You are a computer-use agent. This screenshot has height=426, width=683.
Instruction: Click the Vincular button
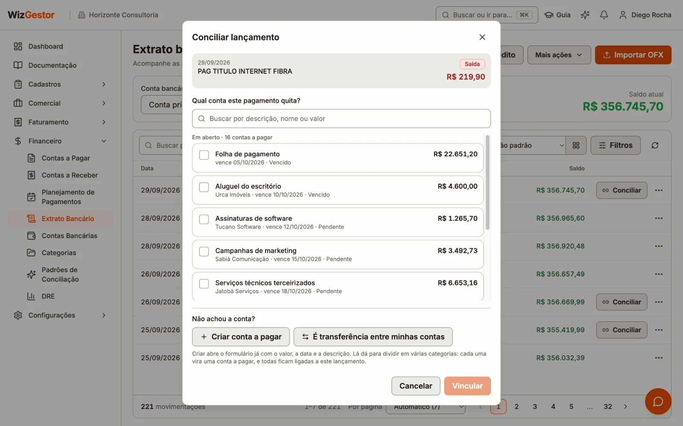coord(467,386)
